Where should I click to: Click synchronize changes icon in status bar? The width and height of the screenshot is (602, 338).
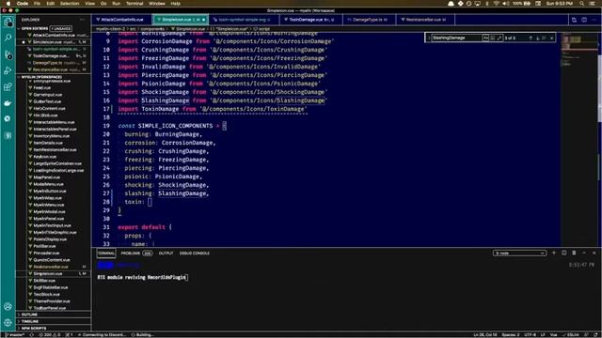(32, 335)
